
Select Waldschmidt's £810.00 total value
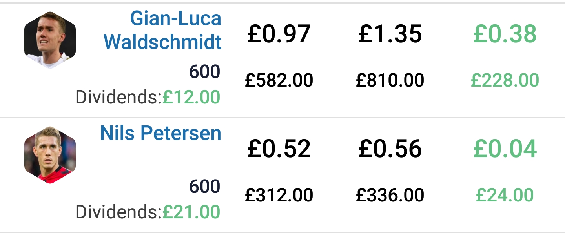(x=390, y=80)
